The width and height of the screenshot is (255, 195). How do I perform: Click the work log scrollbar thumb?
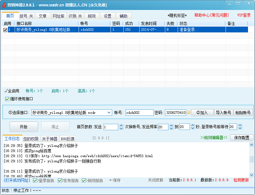pyautogui.click(x=251, y=159)
